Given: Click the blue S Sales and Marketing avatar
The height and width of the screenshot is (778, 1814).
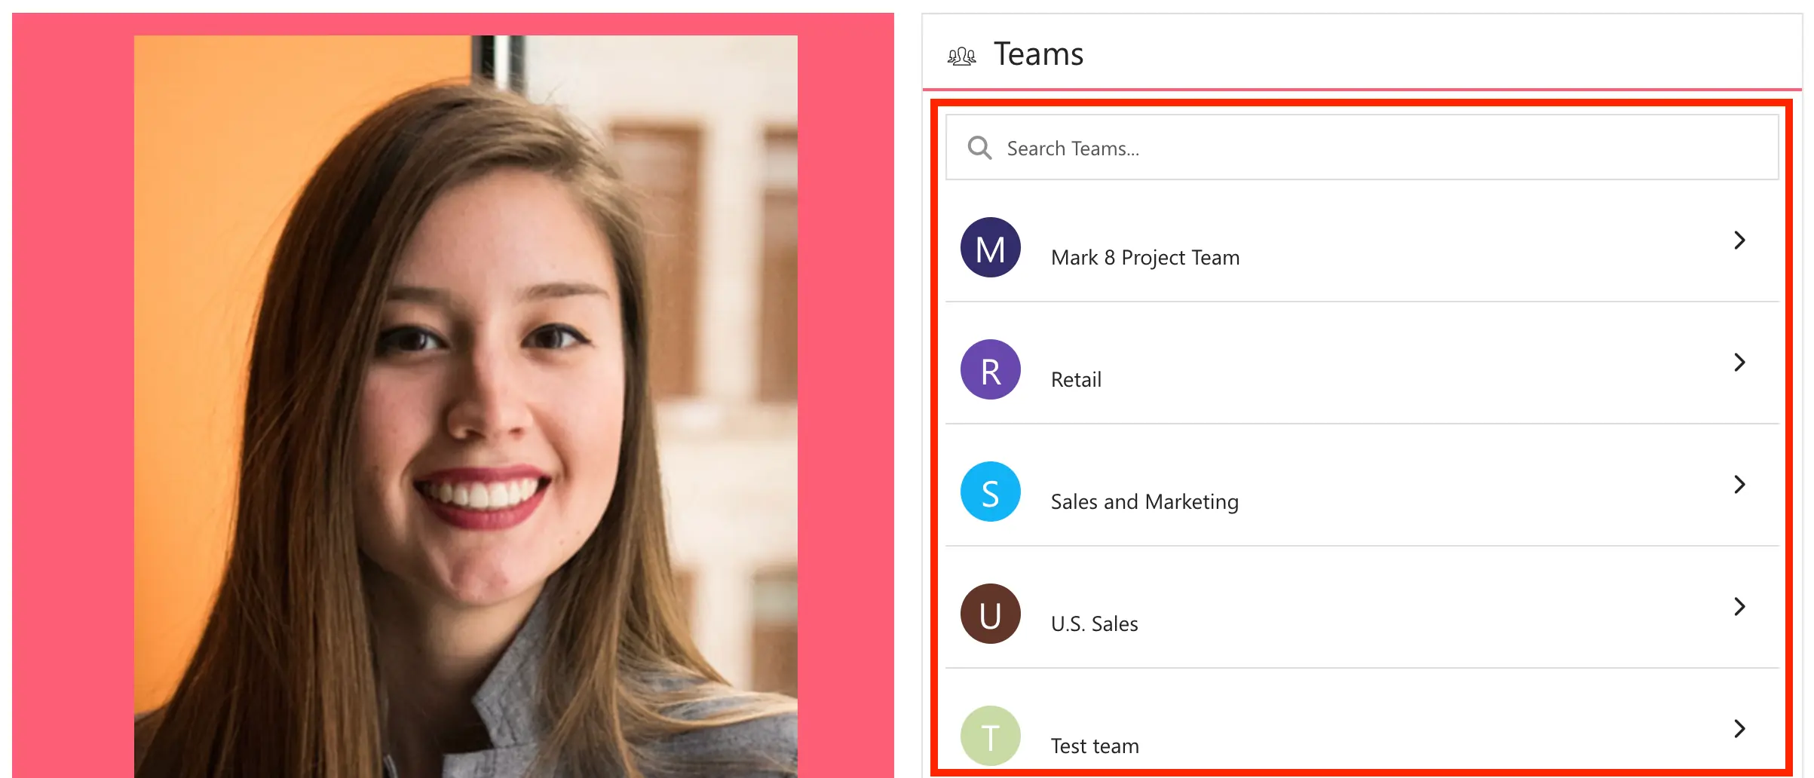Looking at the screenshot, I should (991, 492).
